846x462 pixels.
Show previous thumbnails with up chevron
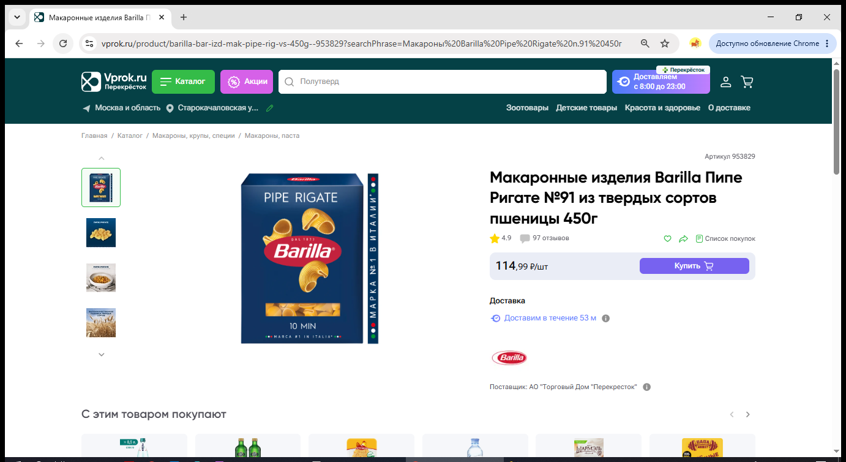click(x=102, y=158)
